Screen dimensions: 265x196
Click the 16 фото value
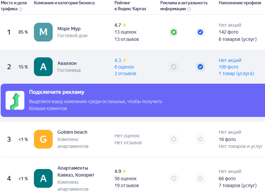[x=227, y=139]
